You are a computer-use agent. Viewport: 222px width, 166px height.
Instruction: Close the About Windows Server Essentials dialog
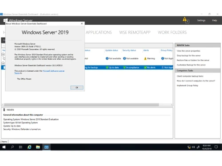pyautogui.click(x=82, y=23)
